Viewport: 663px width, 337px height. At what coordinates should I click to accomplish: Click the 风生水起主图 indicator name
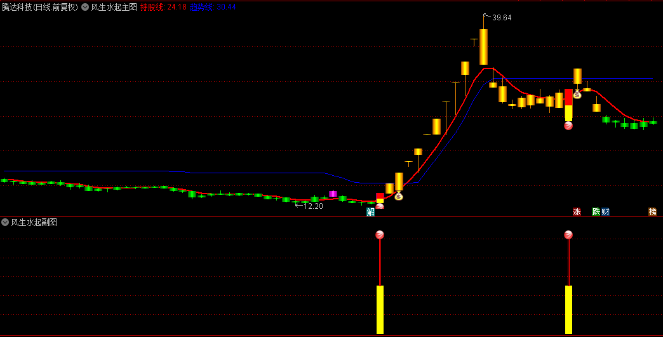tap(114, 7)
